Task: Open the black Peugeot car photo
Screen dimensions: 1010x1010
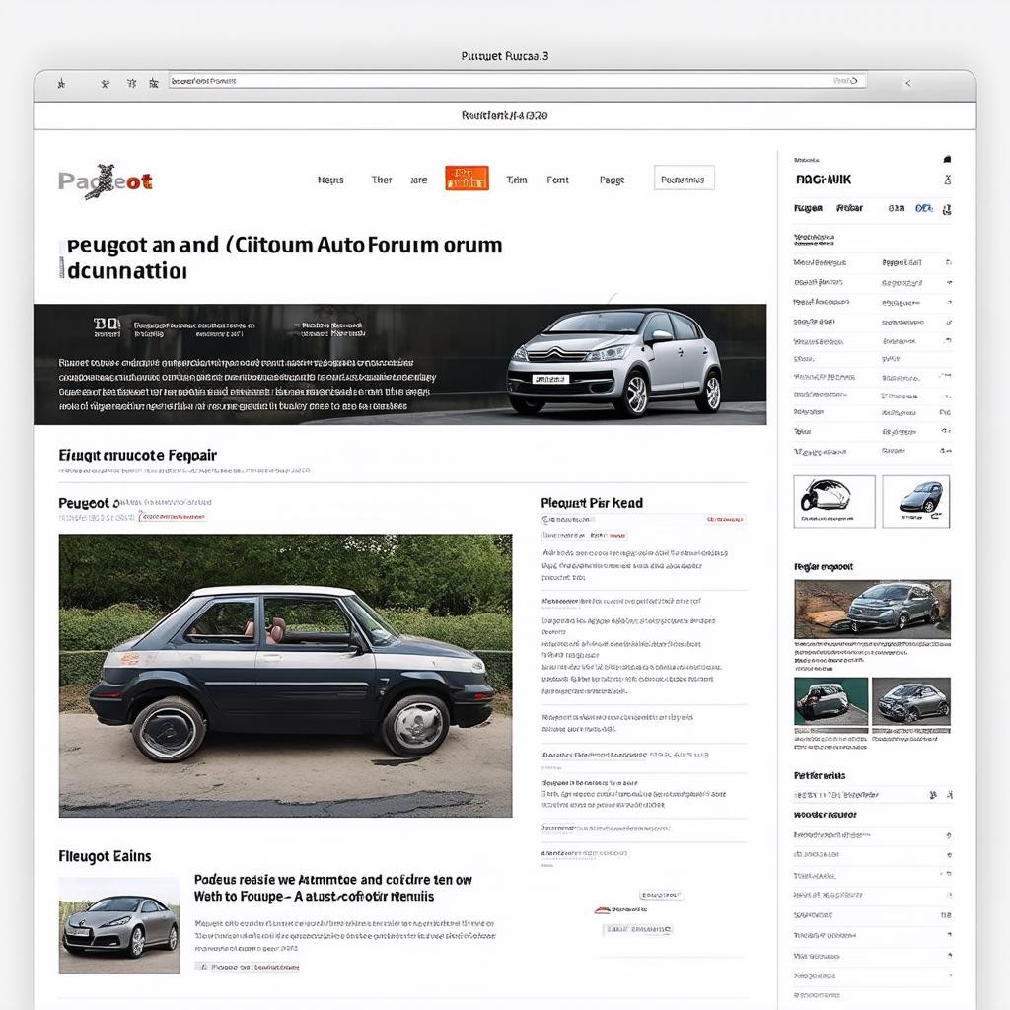Action: tap(285, 675)
